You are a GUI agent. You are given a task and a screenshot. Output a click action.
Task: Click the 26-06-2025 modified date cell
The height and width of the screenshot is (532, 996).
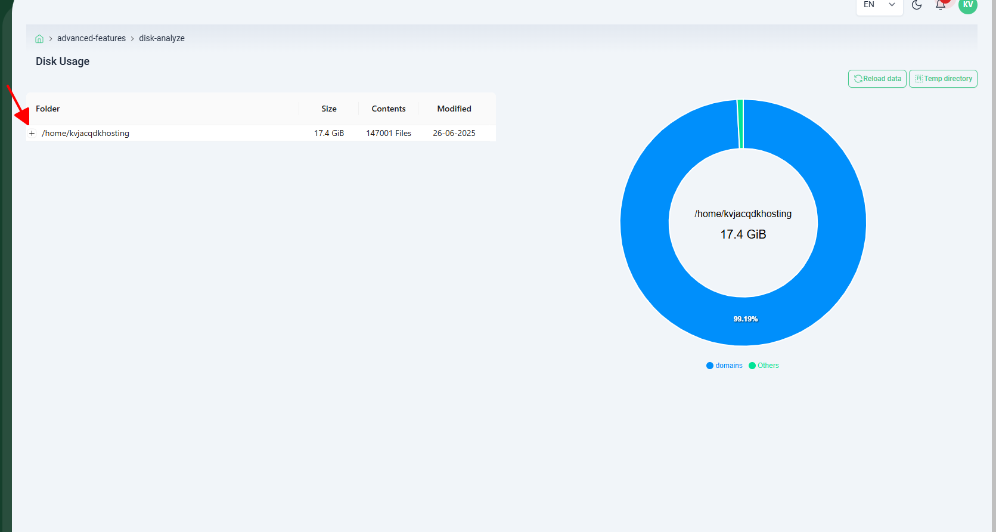pyautogui.click(x=454, y=133)
